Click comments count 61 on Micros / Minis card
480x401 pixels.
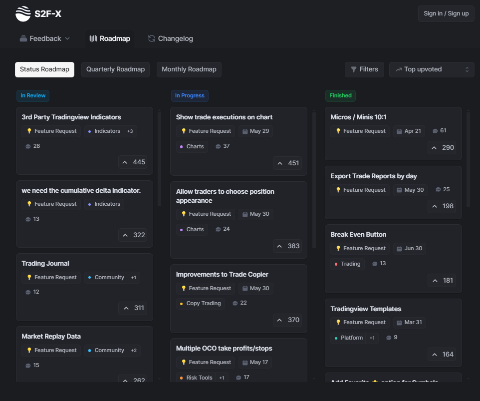click(x=439, y=131)
